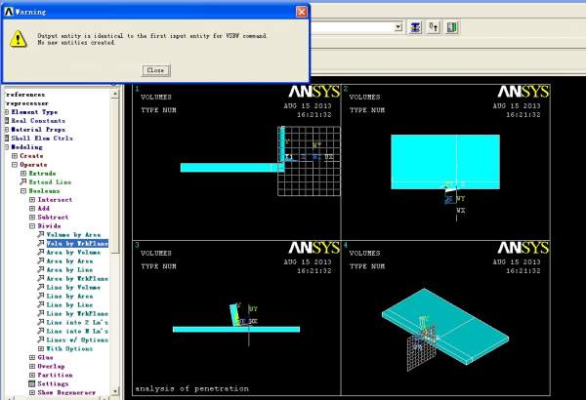This screenshot has width=586, height=400.
Task: Expand the Glue node
Action: (x=32, y=357)
